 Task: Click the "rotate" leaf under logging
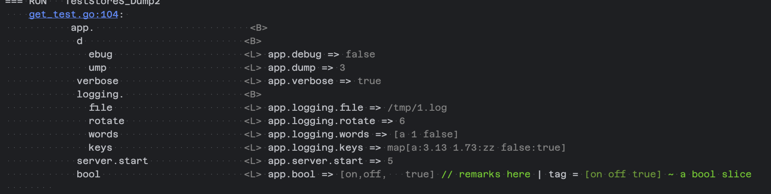pyautogui.click(x=106, y=121)
